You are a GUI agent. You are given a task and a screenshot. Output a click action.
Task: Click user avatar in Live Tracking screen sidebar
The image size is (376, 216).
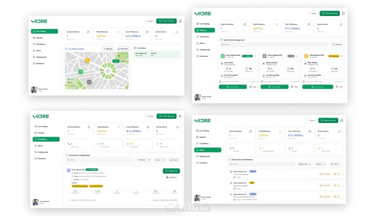pos(34,90)
